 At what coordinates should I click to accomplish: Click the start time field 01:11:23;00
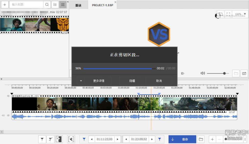click(105, 139)
